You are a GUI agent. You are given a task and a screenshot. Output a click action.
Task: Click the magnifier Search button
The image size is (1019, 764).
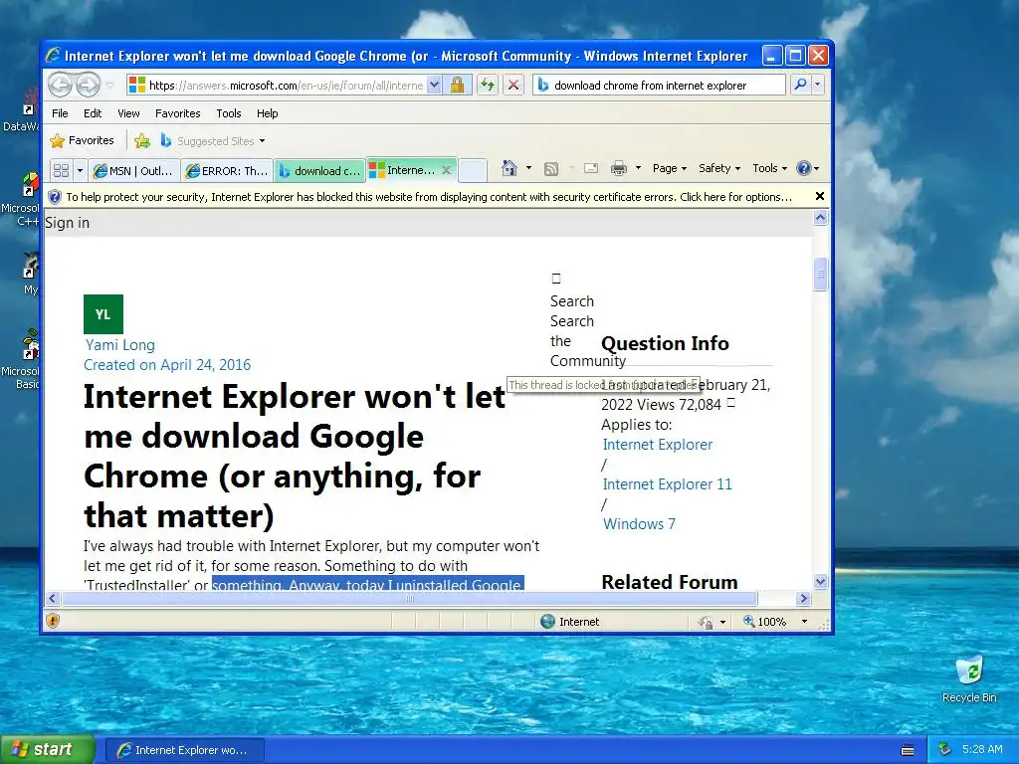click(801, 86)
